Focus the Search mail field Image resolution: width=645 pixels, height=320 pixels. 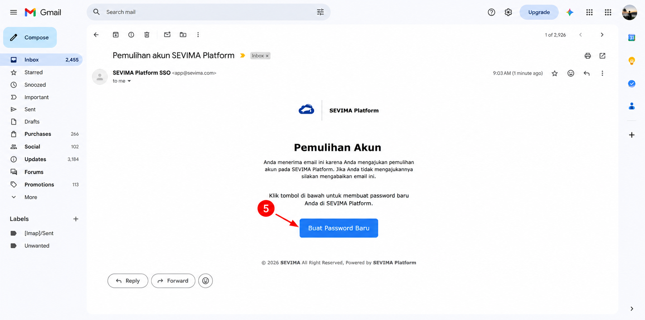pyautogui.click(x=208, y=12)
